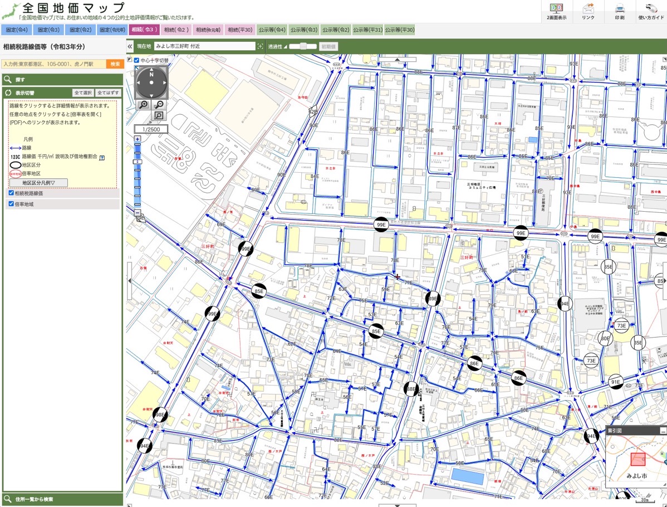Click the diagonal-arrow icon on the compass corner

(x=136, y=67)
